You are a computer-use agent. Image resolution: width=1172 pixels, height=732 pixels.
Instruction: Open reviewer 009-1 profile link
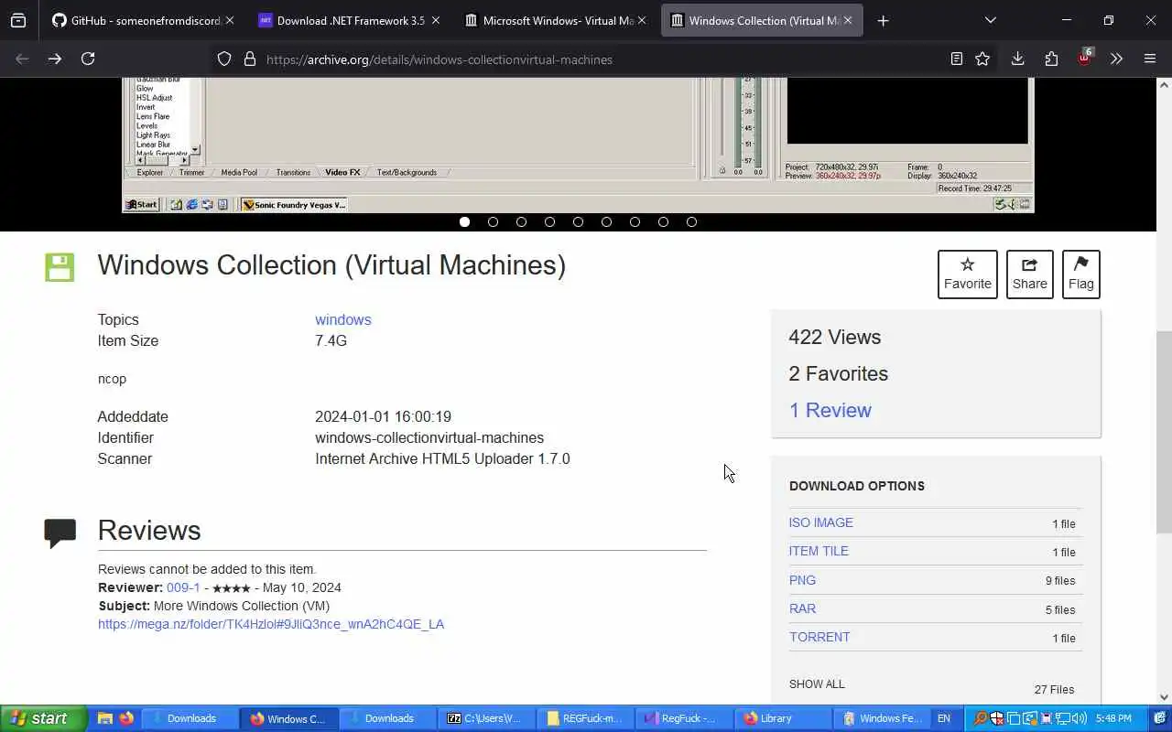[x=183, y=587]
